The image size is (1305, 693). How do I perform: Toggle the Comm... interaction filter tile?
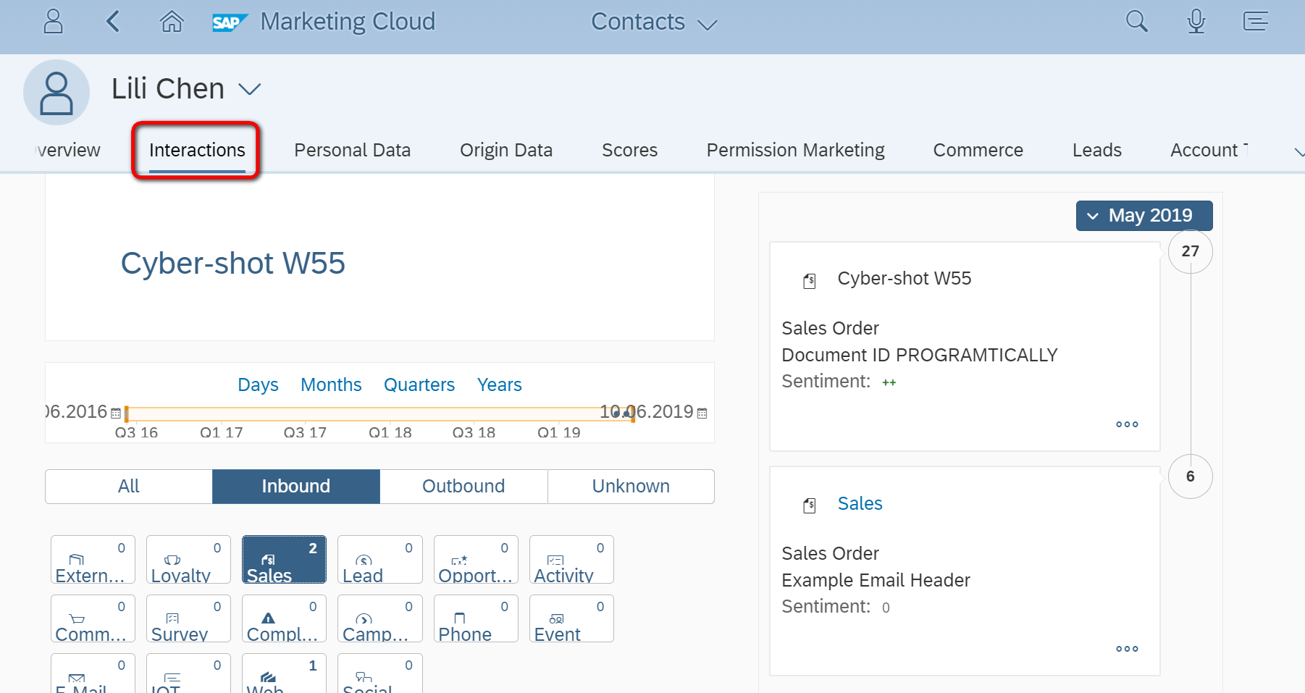[x=93, y=618]
